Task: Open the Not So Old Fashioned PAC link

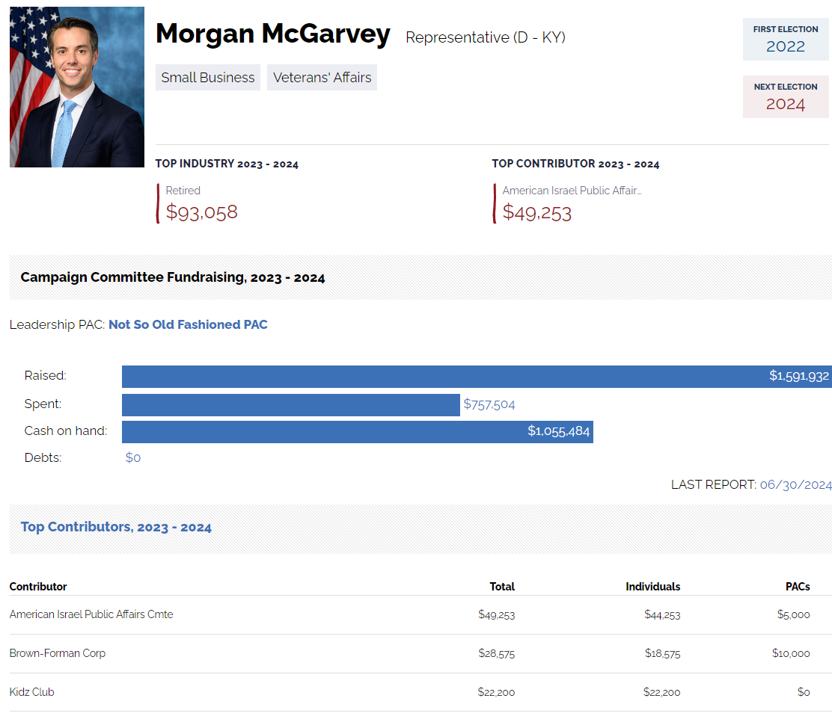Action: tap(188, 324)
